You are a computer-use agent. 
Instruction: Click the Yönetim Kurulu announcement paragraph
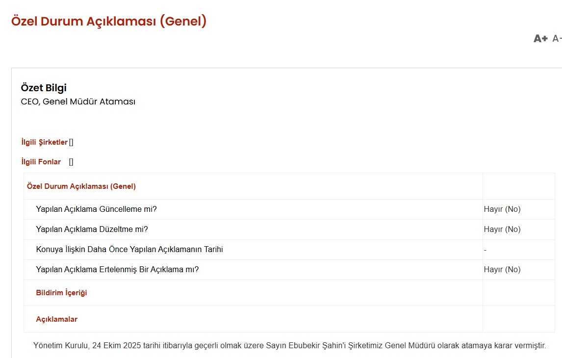[x=289, y=346]
